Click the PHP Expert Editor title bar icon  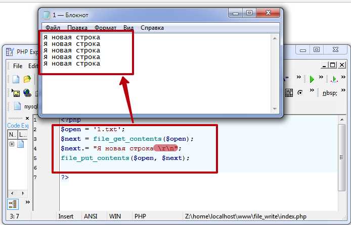[x=10, y=52]
